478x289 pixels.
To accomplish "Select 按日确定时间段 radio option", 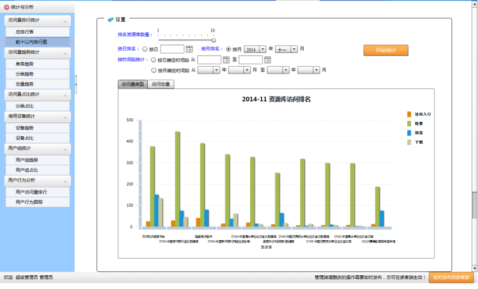I will (x=153, y=60).
